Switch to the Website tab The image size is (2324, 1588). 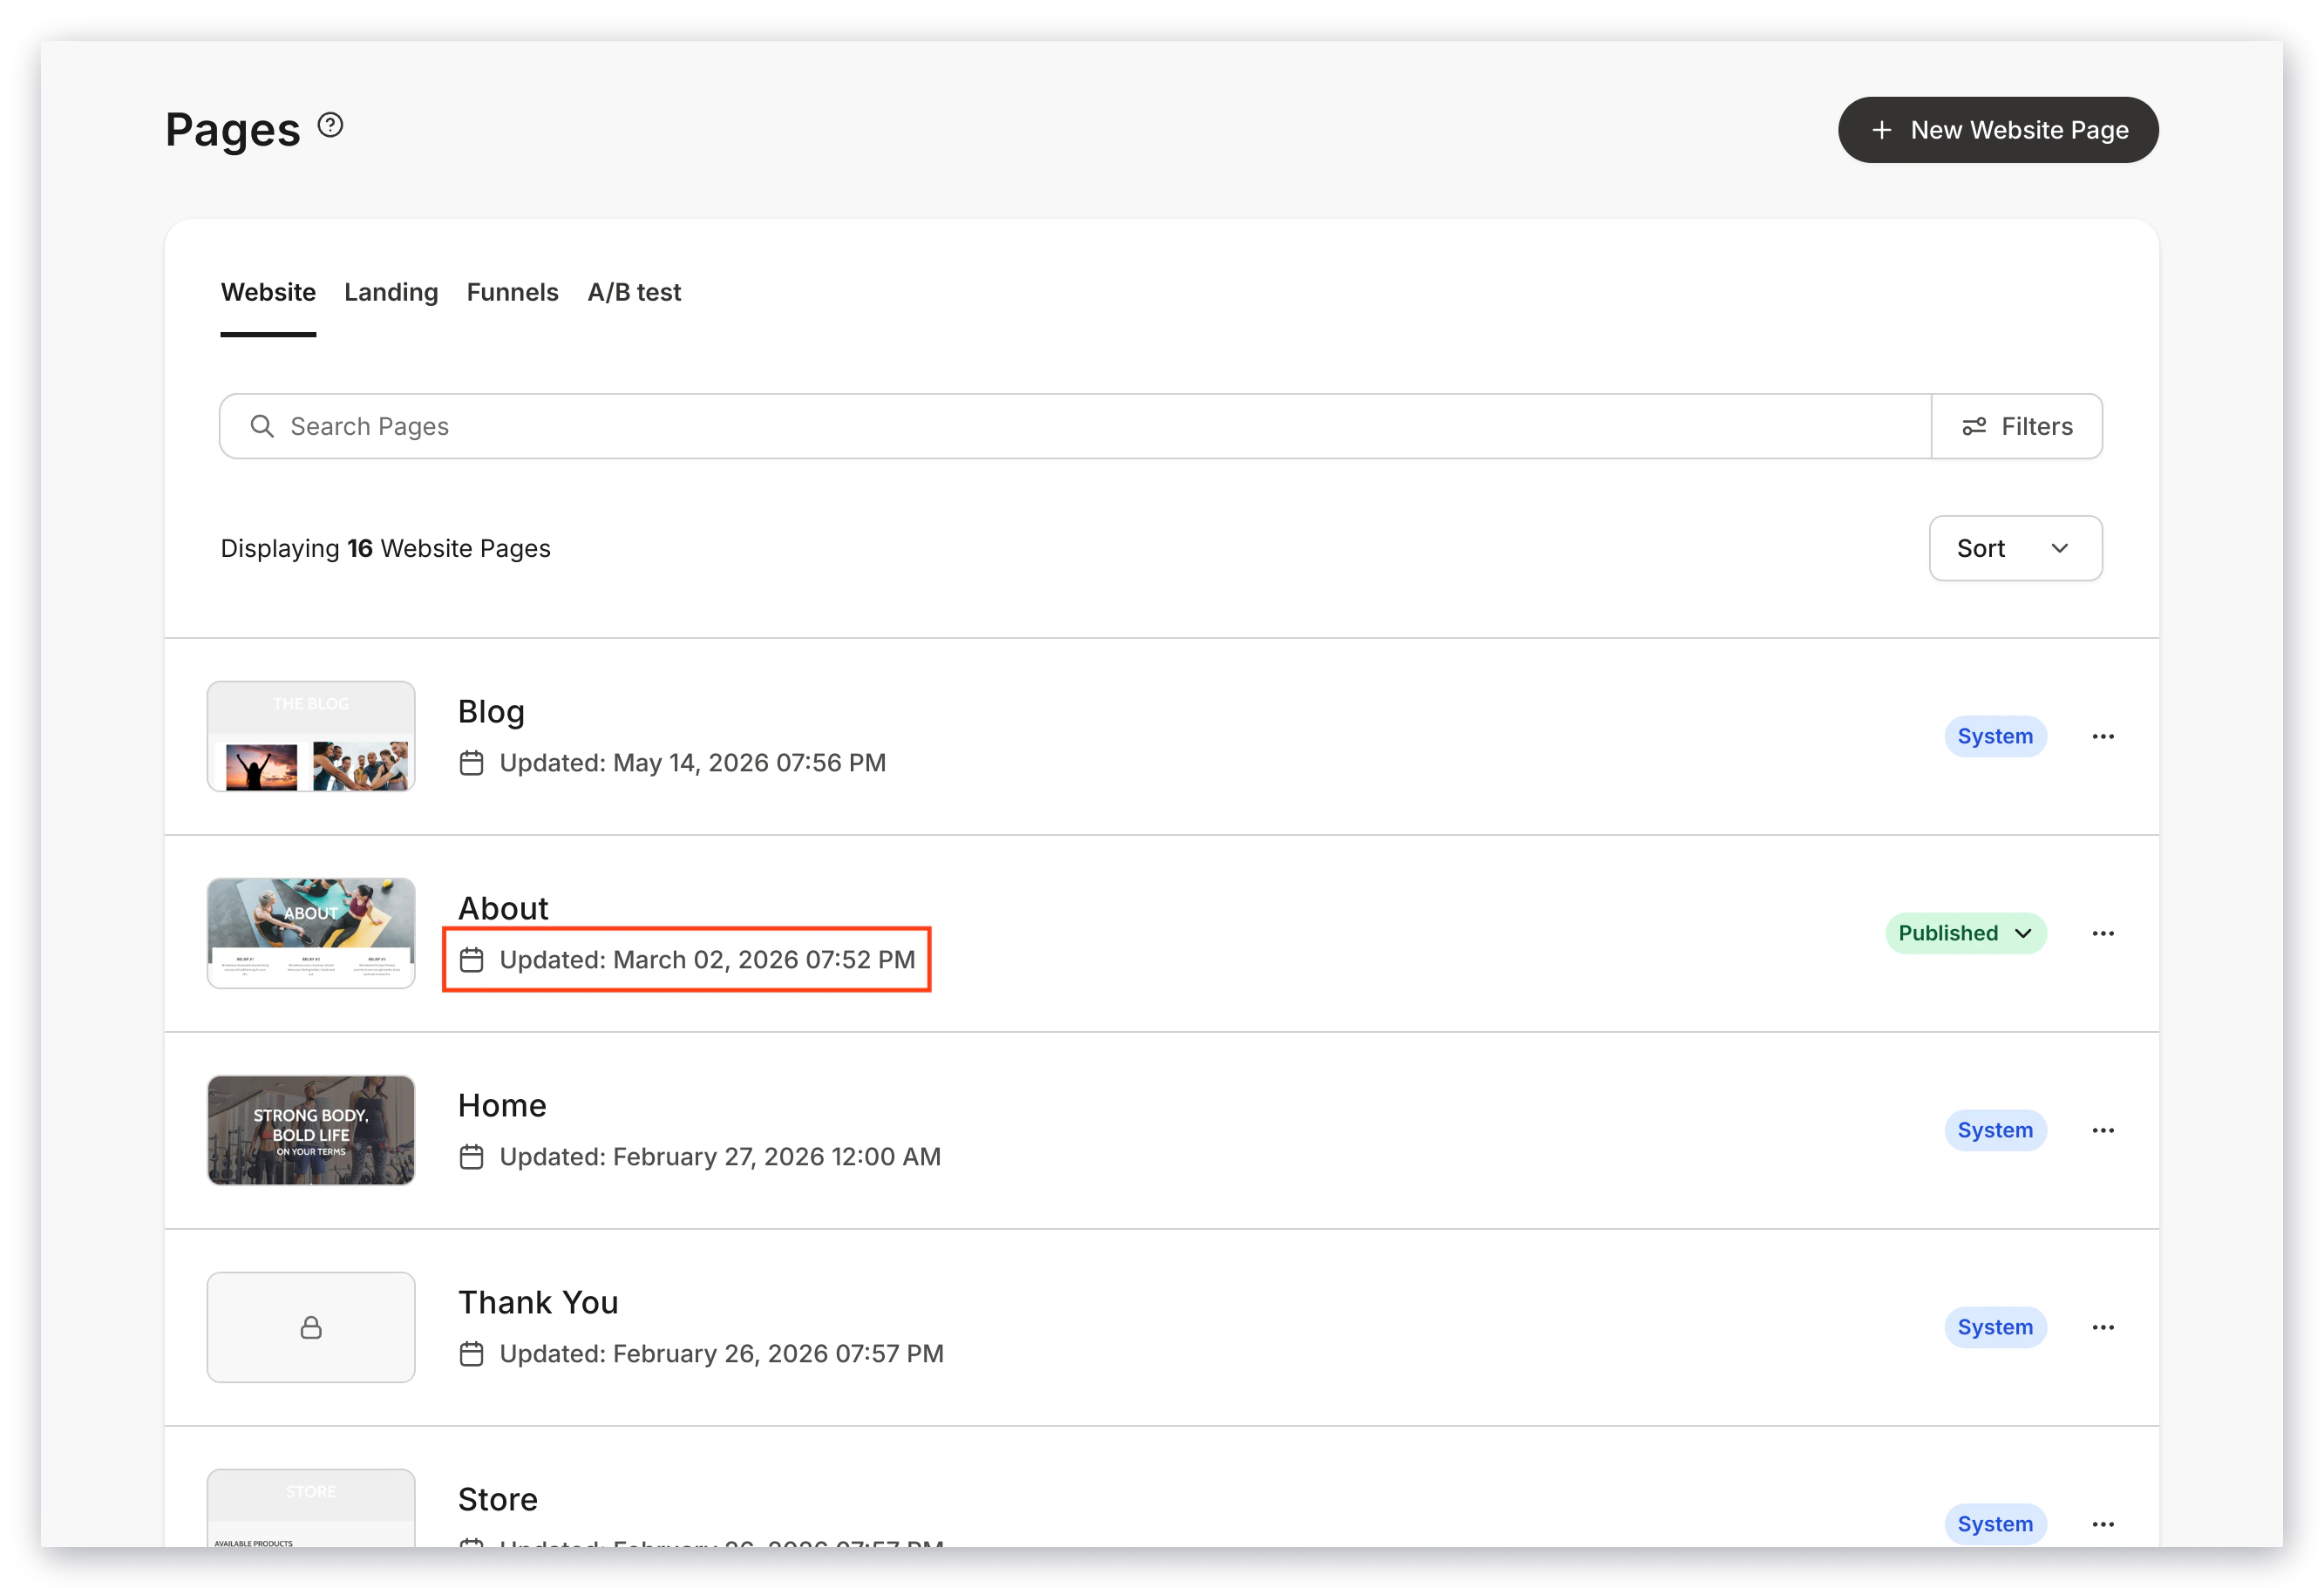point(268,292)
